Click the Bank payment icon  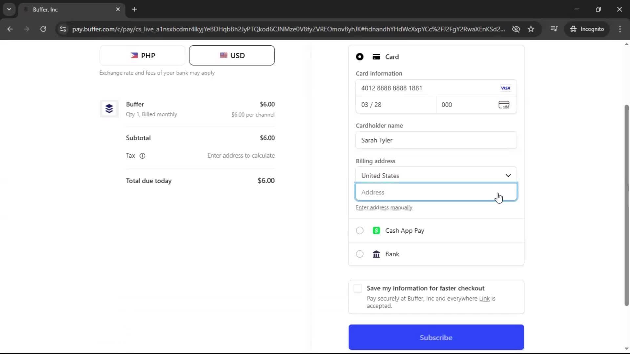point(376,254)
